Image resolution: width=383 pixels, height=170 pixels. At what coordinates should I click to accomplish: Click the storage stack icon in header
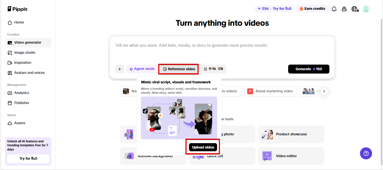click(x=344, y=9)
